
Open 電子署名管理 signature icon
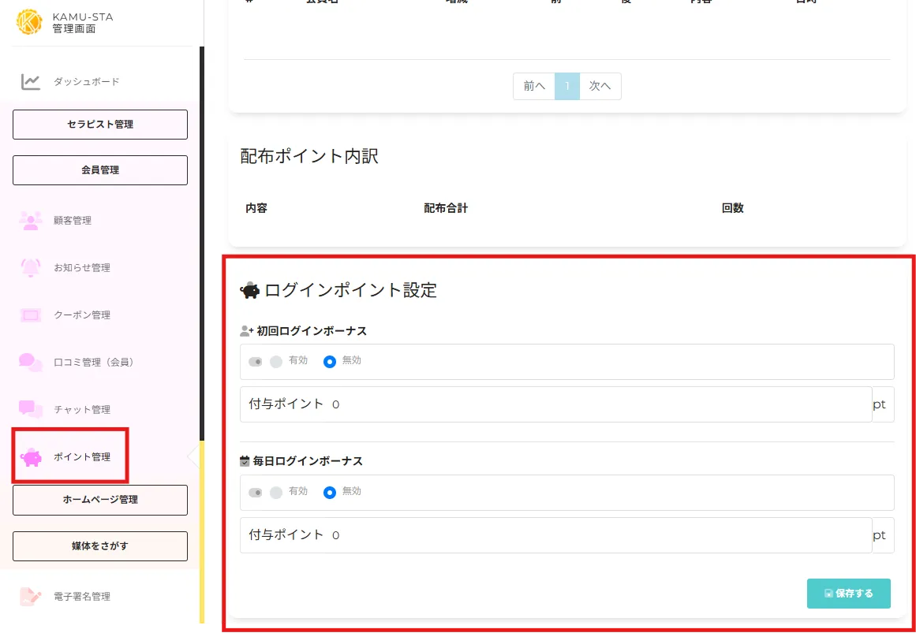click(31, 597)
